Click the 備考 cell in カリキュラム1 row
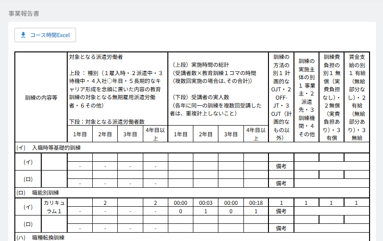 tap(281, 211)
